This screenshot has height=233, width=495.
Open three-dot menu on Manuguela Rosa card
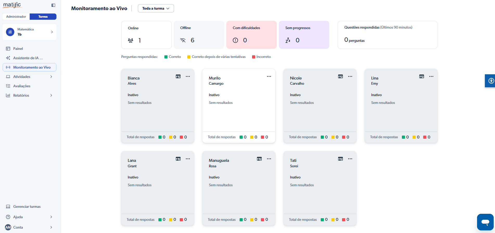coord(269,159)
